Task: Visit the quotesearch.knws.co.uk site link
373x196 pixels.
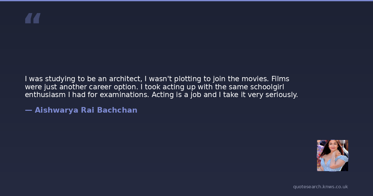Action: click(320, 187)
